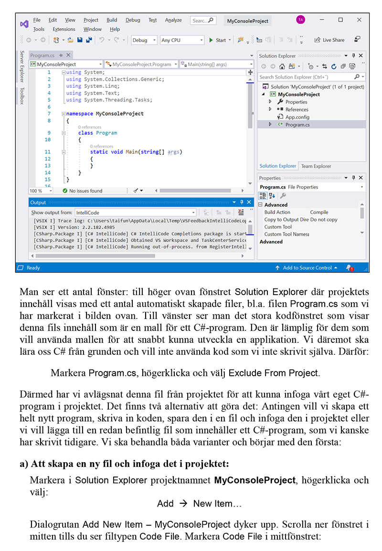
Task: Open the MyConsoleProject.Program class dropdown
Action: click(x=142, y=64)
